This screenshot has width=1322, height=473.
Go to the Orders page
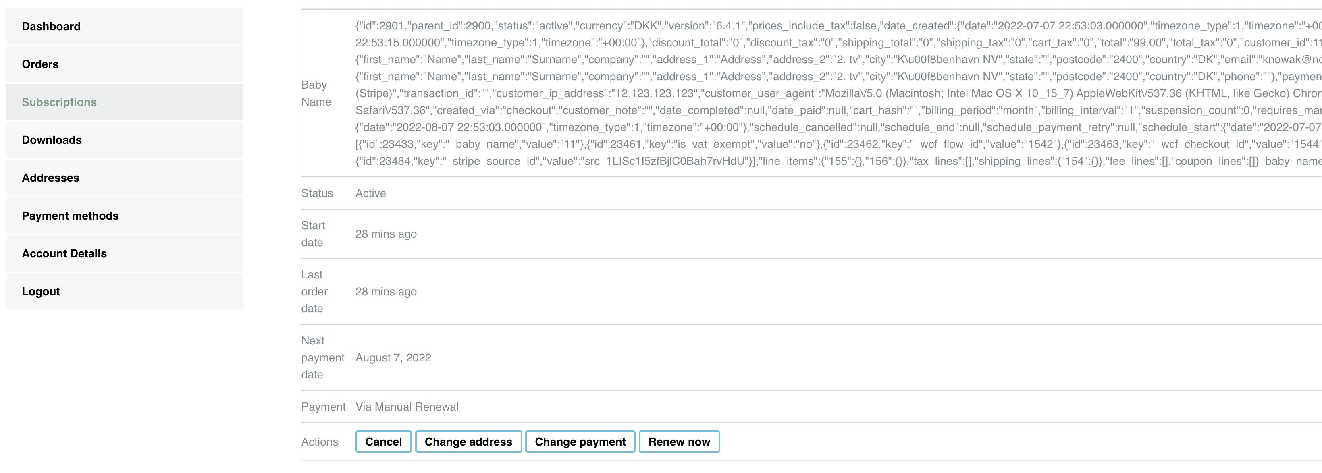[40, 64]
